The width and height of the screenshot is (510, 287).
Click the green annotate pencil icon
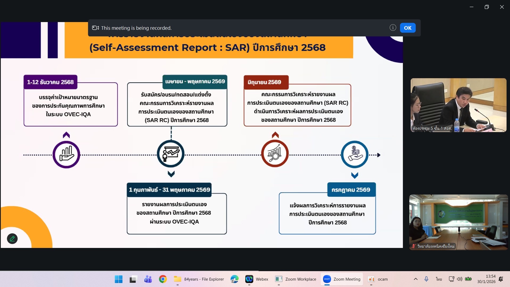click(12, 239)
